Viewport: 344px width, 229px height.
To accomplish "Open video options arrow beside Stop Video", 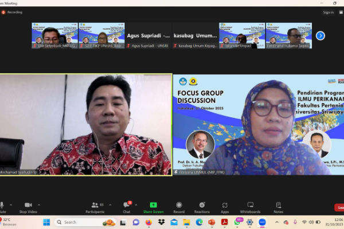I will [x=39, y=205].
